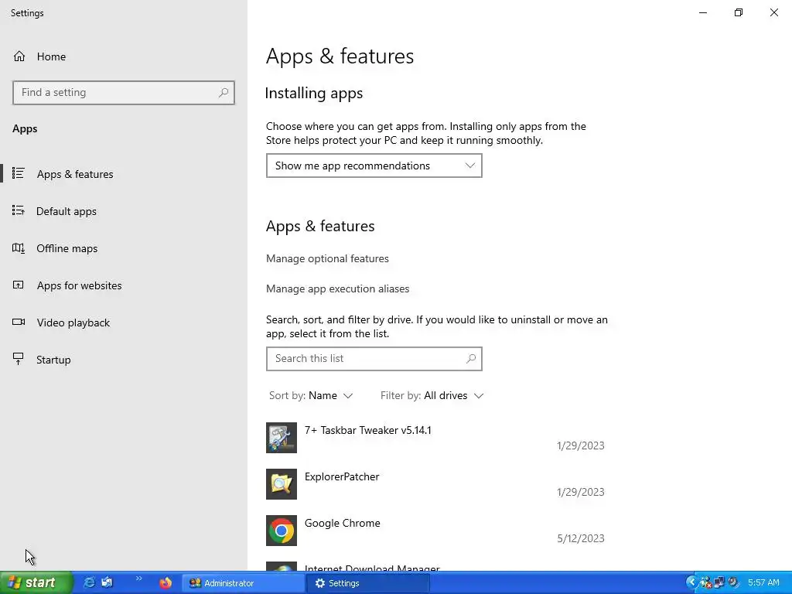
Task: Expand hidden system tray icons arrow
Action: (x=691, y=583)
